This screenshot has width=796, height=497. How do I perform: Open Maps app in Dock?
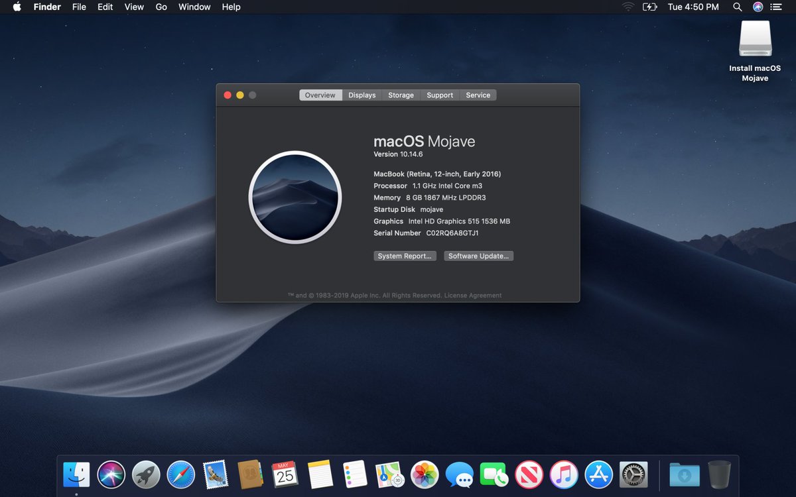click(389, 474)
